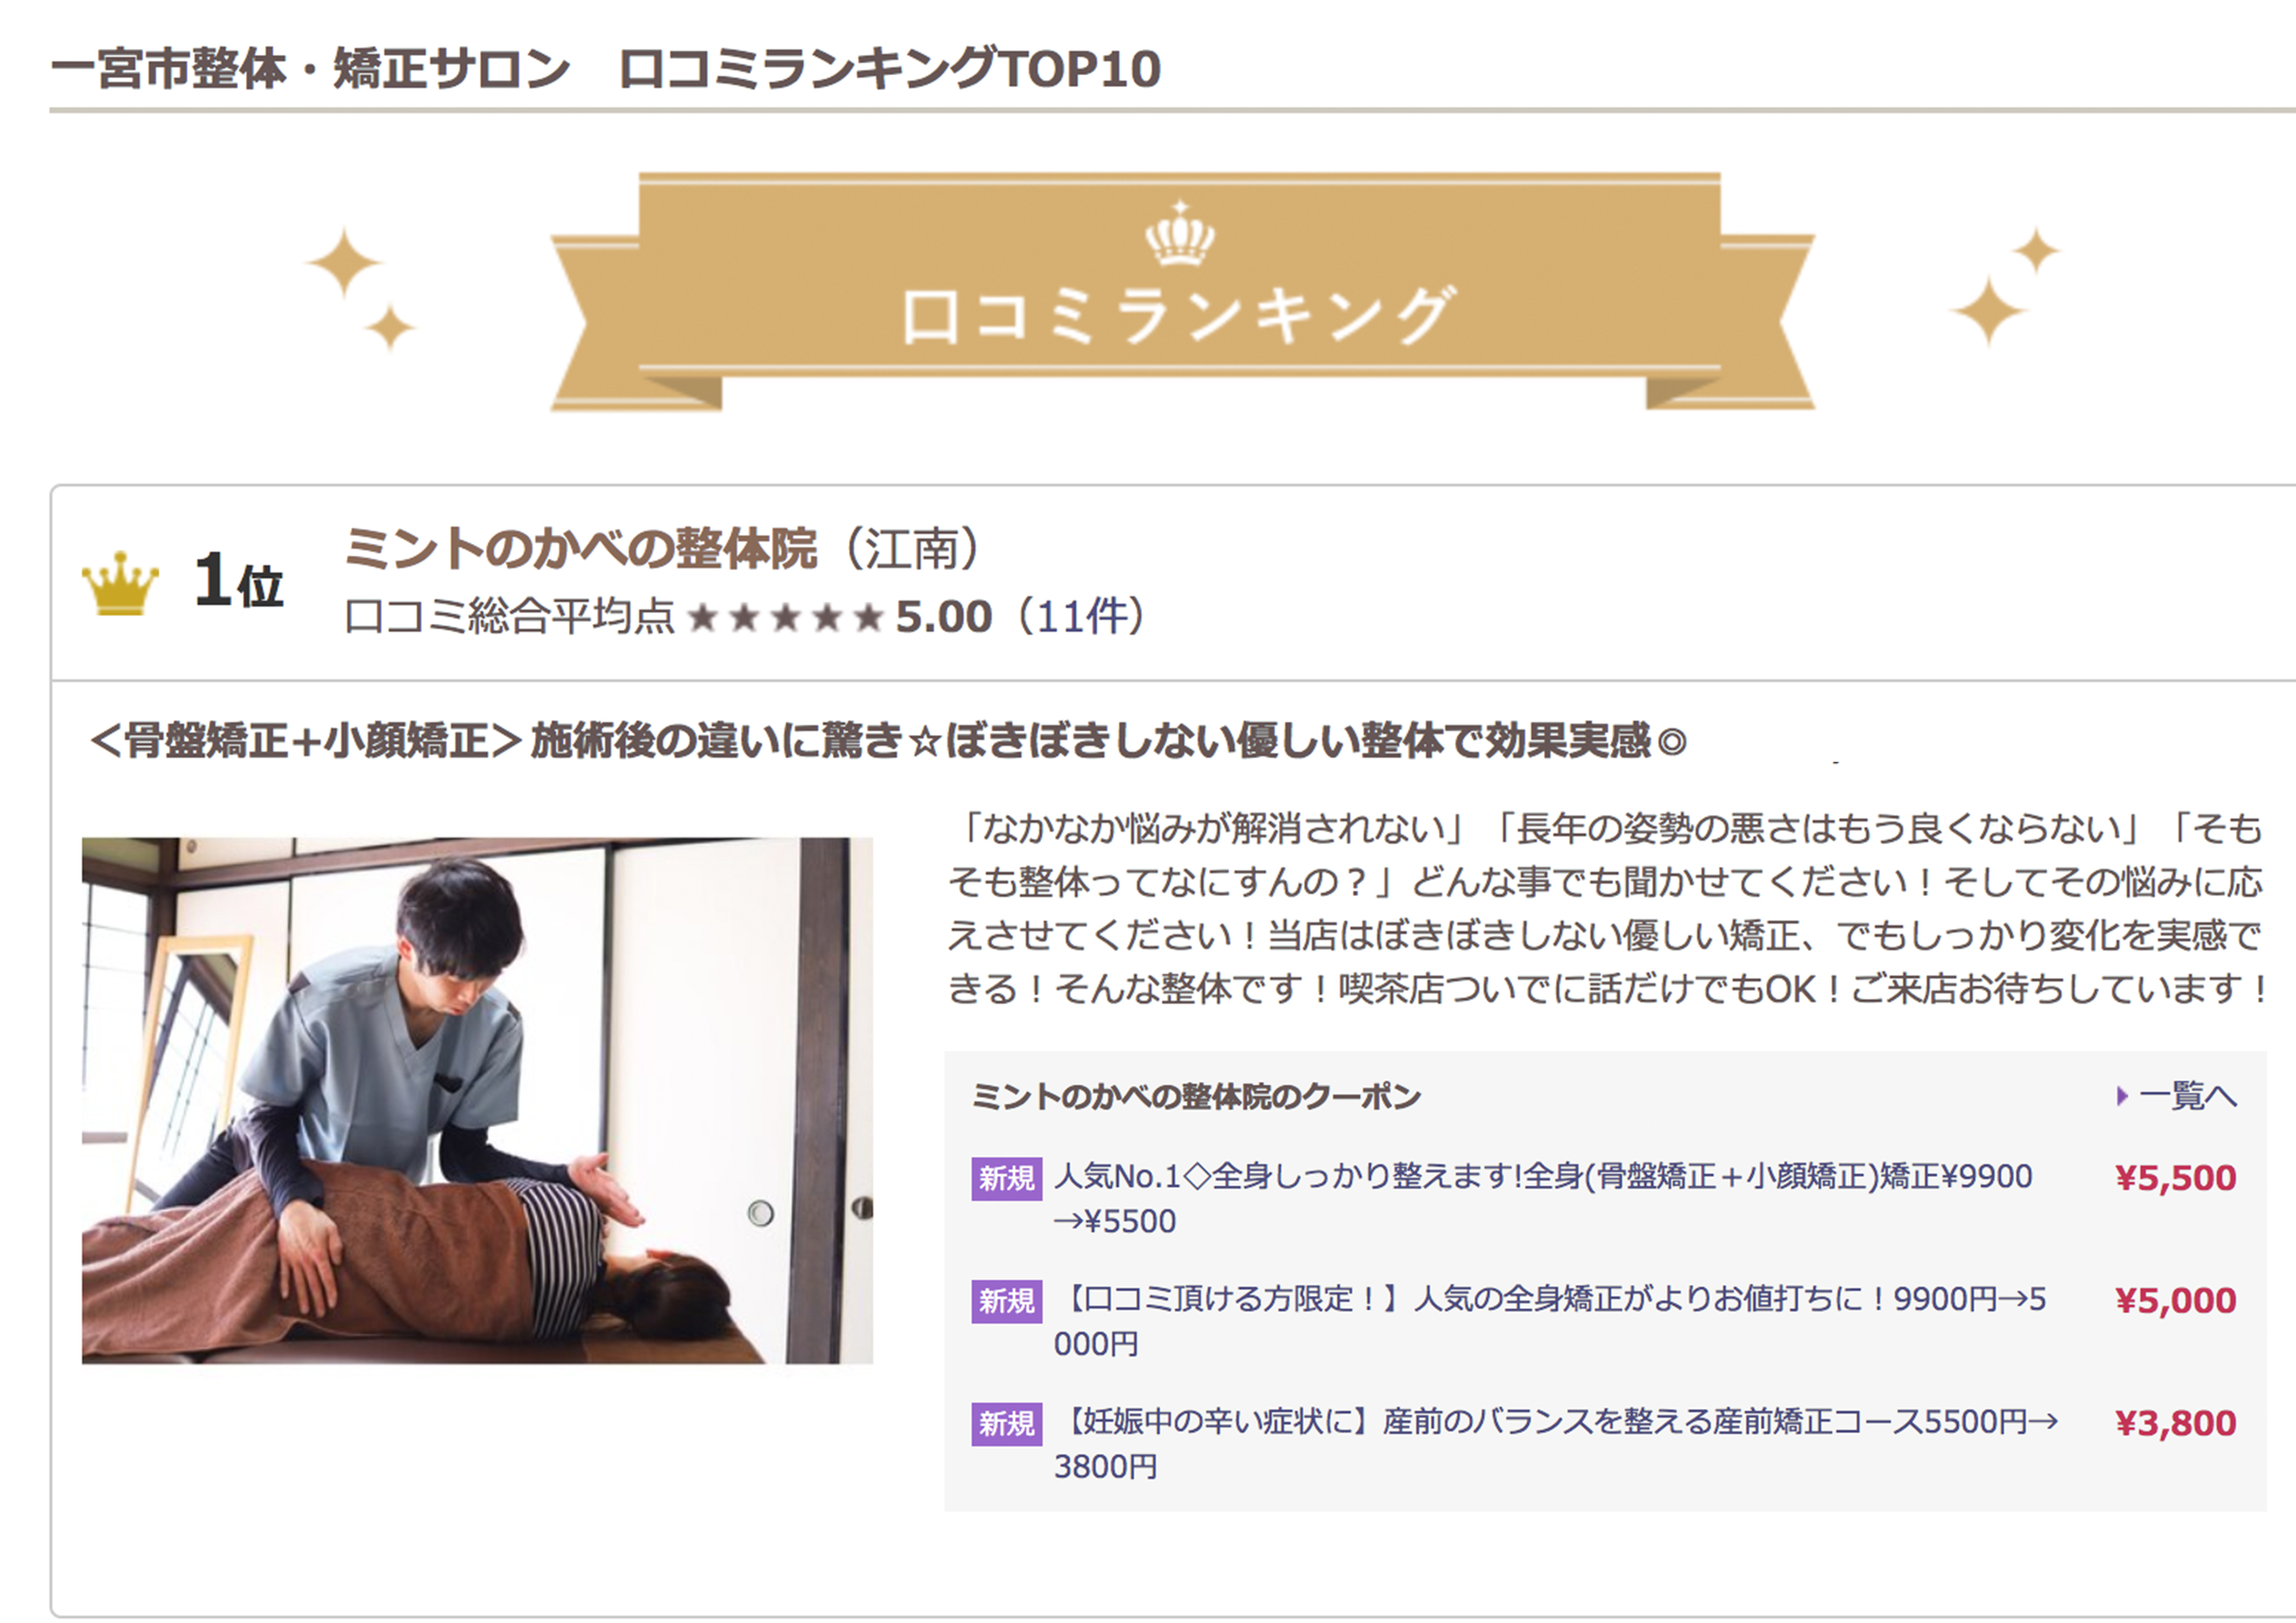Screen dimensions: 2296x1623
Task: Select the 妊娠中の辛い症状に 産前矯正 coupon
Action: (x=1556, y=1444)
